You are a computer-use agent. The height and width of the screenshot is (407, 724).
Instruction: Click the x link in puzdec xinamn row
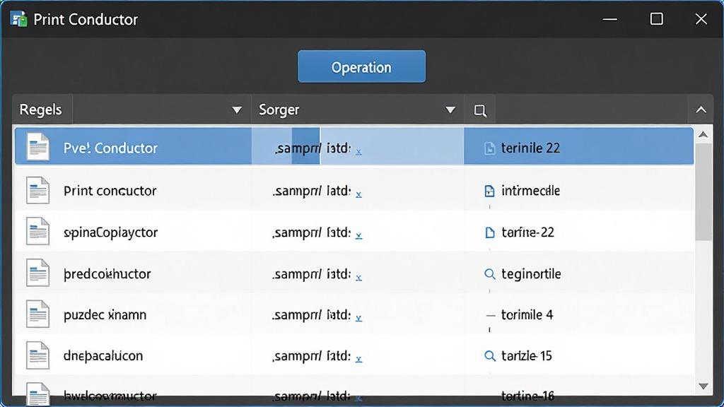358,318
